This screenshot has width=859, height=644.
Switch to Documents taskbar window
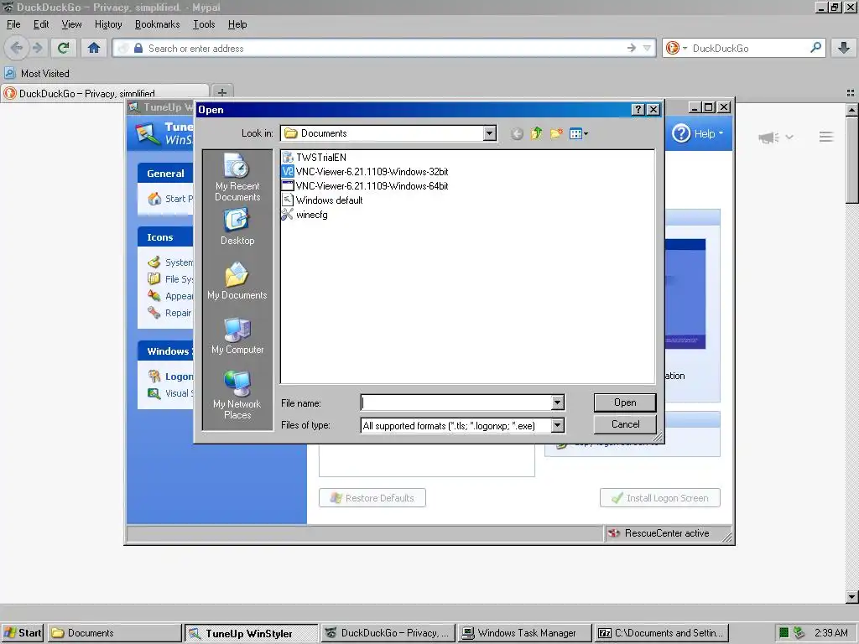pos(114,632)
